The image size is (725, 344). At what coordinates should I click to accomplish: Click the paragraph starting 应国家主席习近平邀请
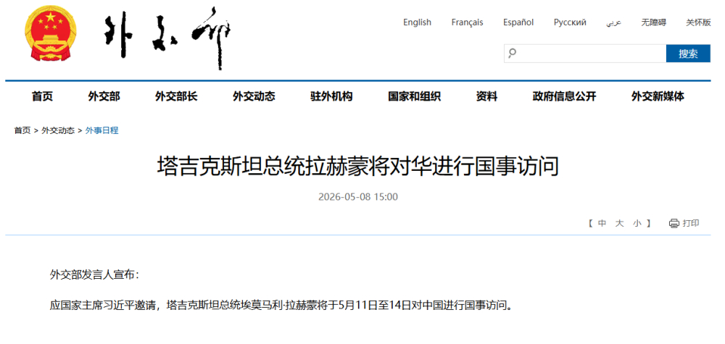(281, 305)
